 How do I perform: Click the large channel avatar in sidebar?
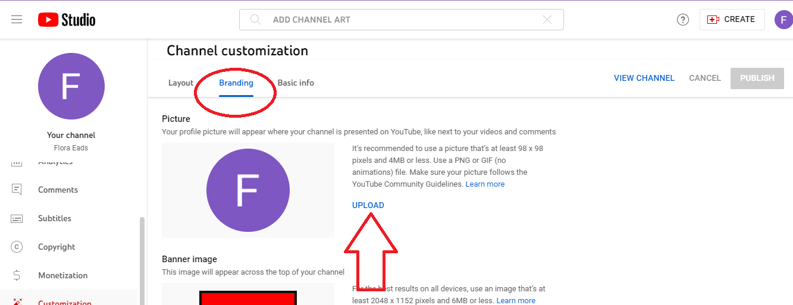71,86
